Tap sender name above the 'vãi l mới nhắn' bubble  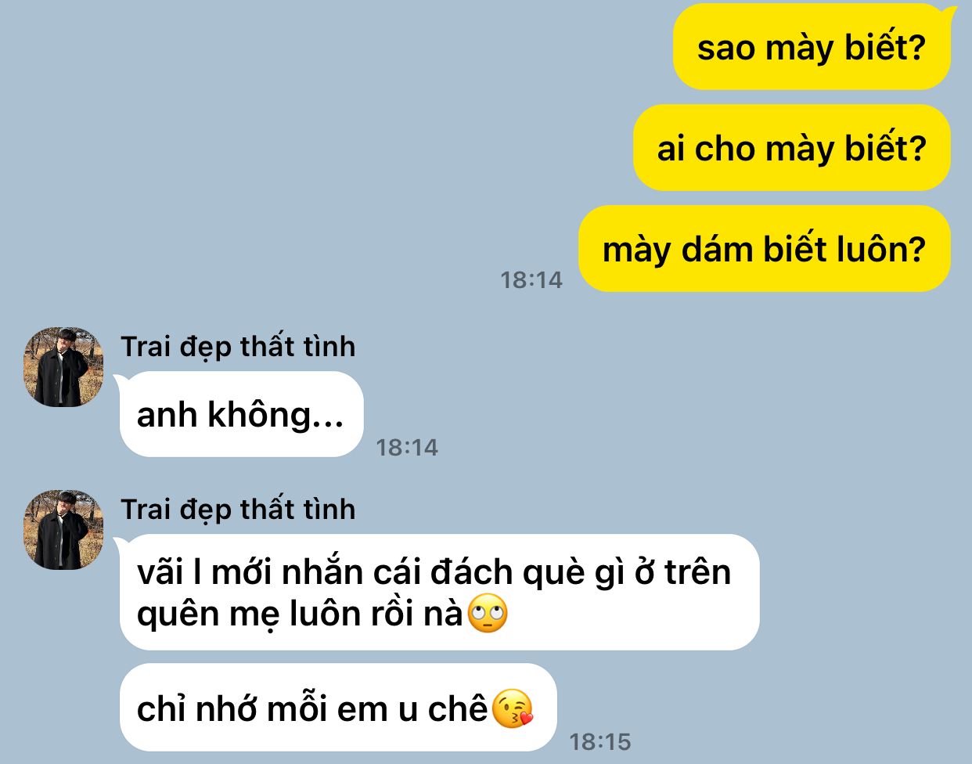tap(238, 509)
